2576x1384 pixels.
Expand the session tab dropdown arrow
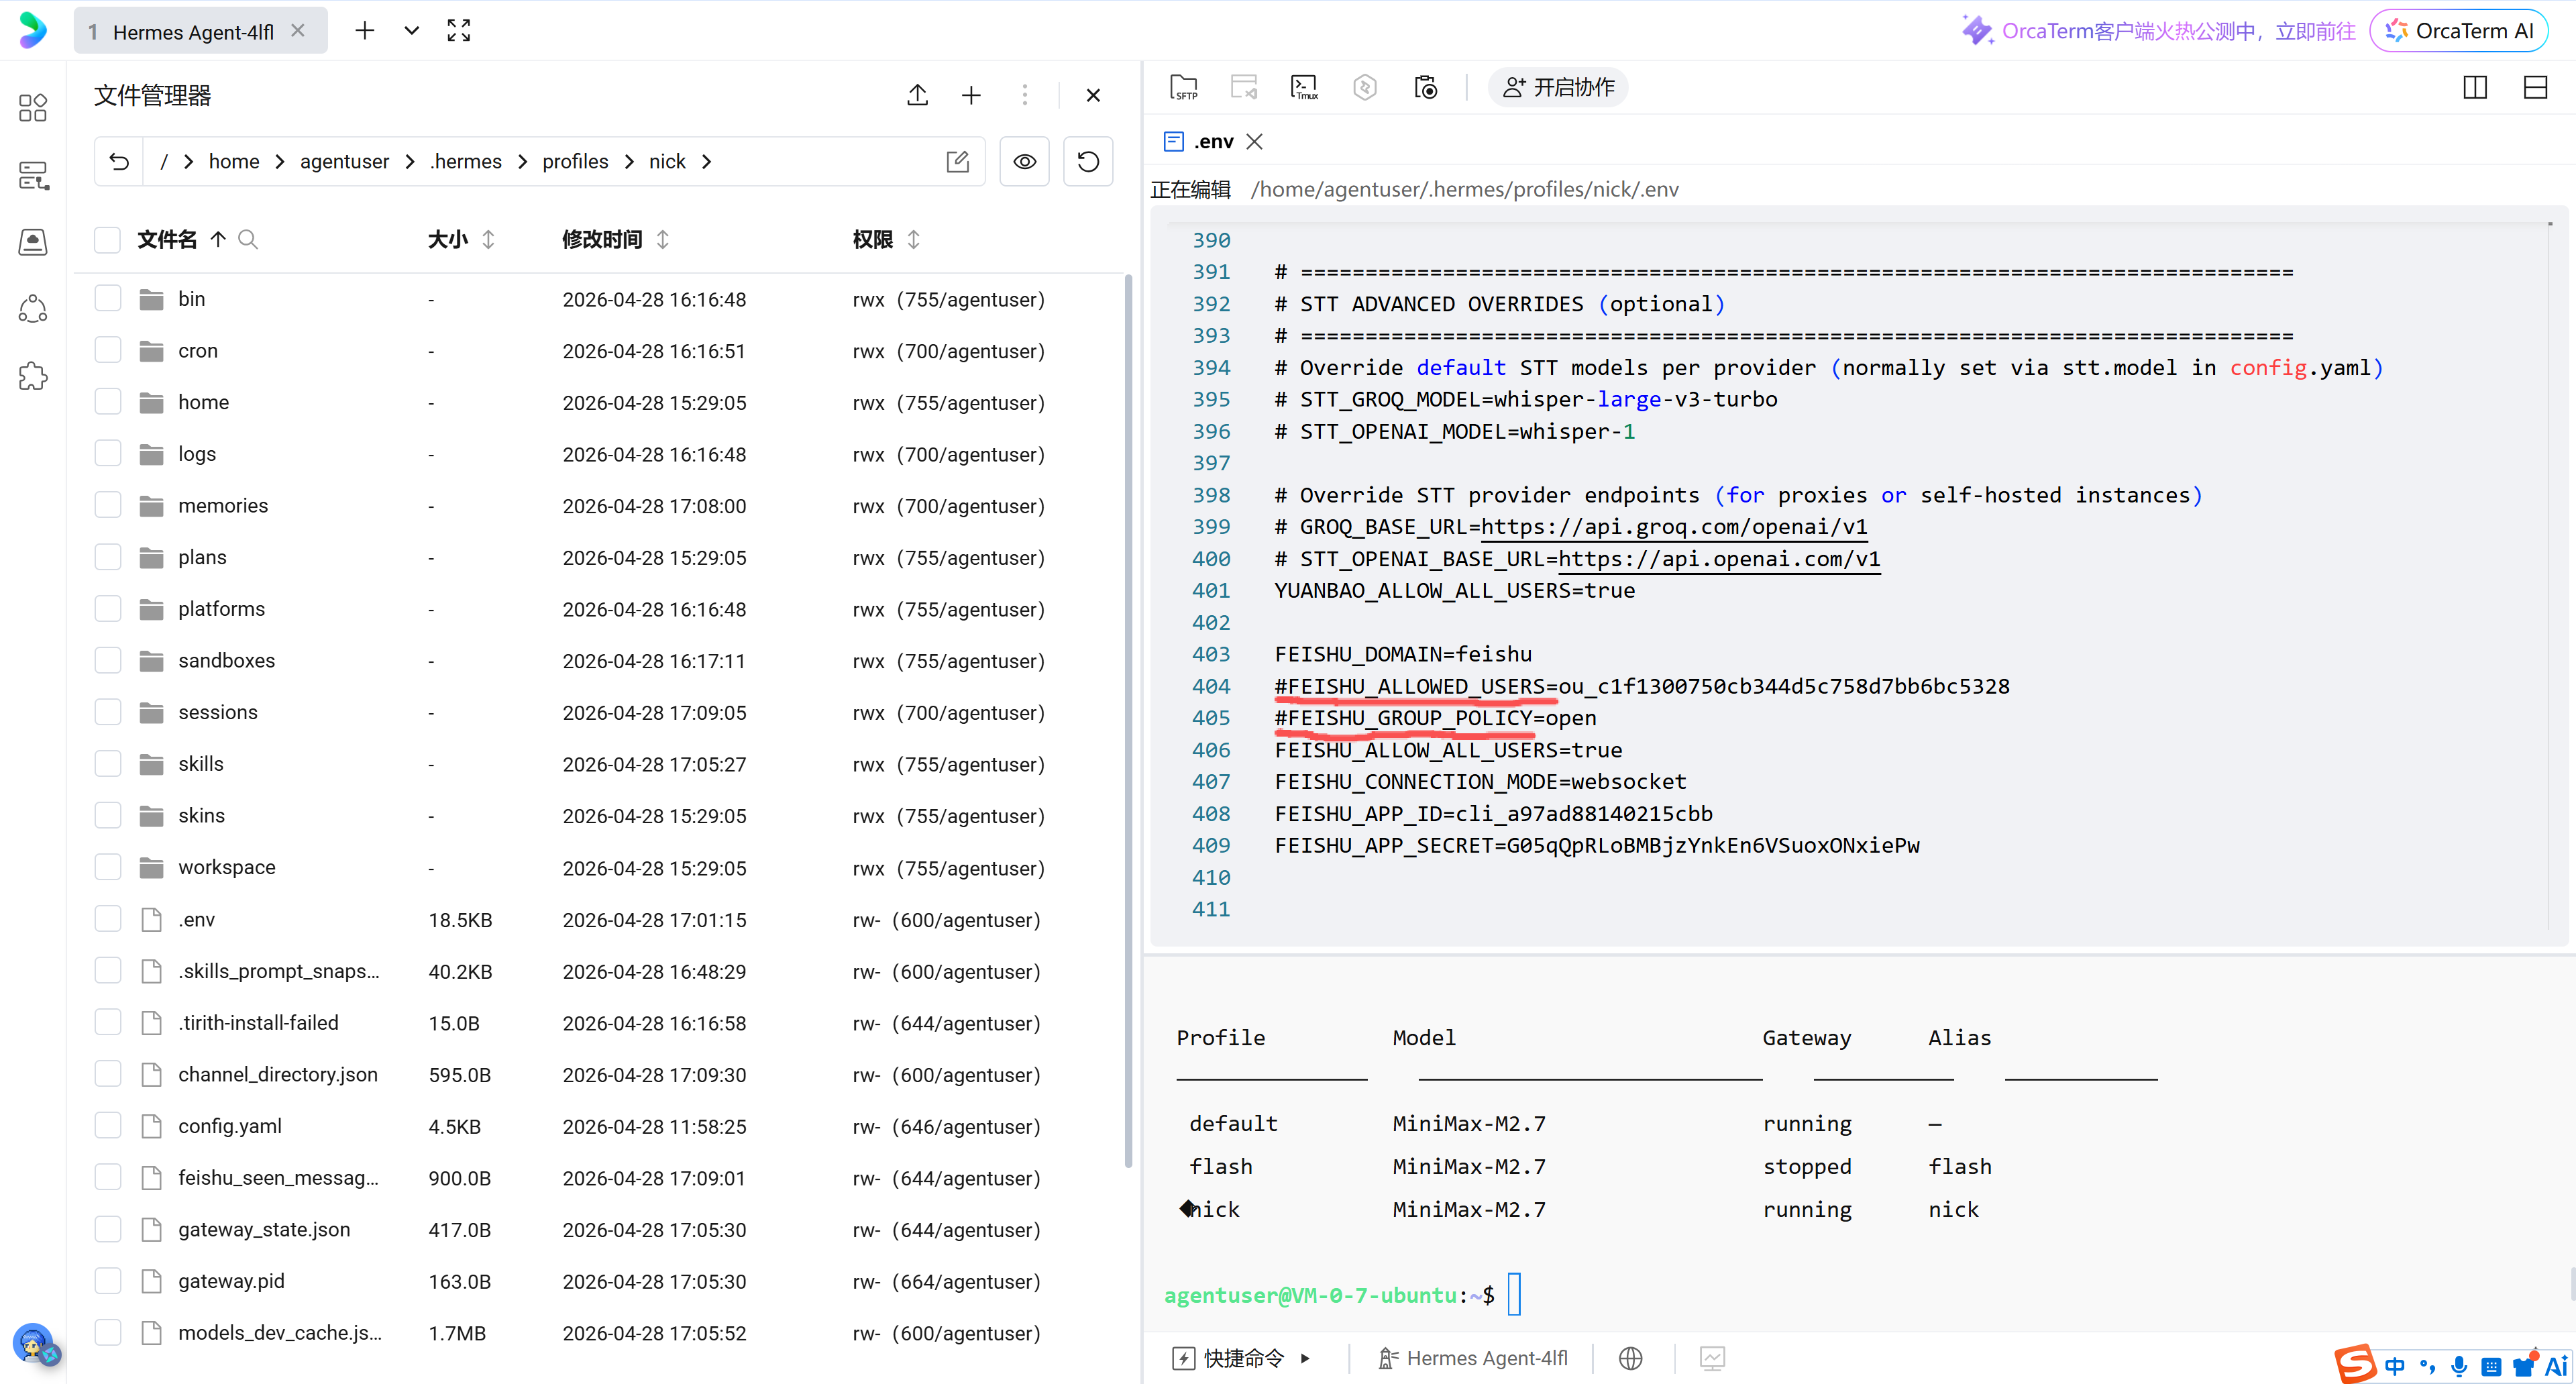point(412,31)
